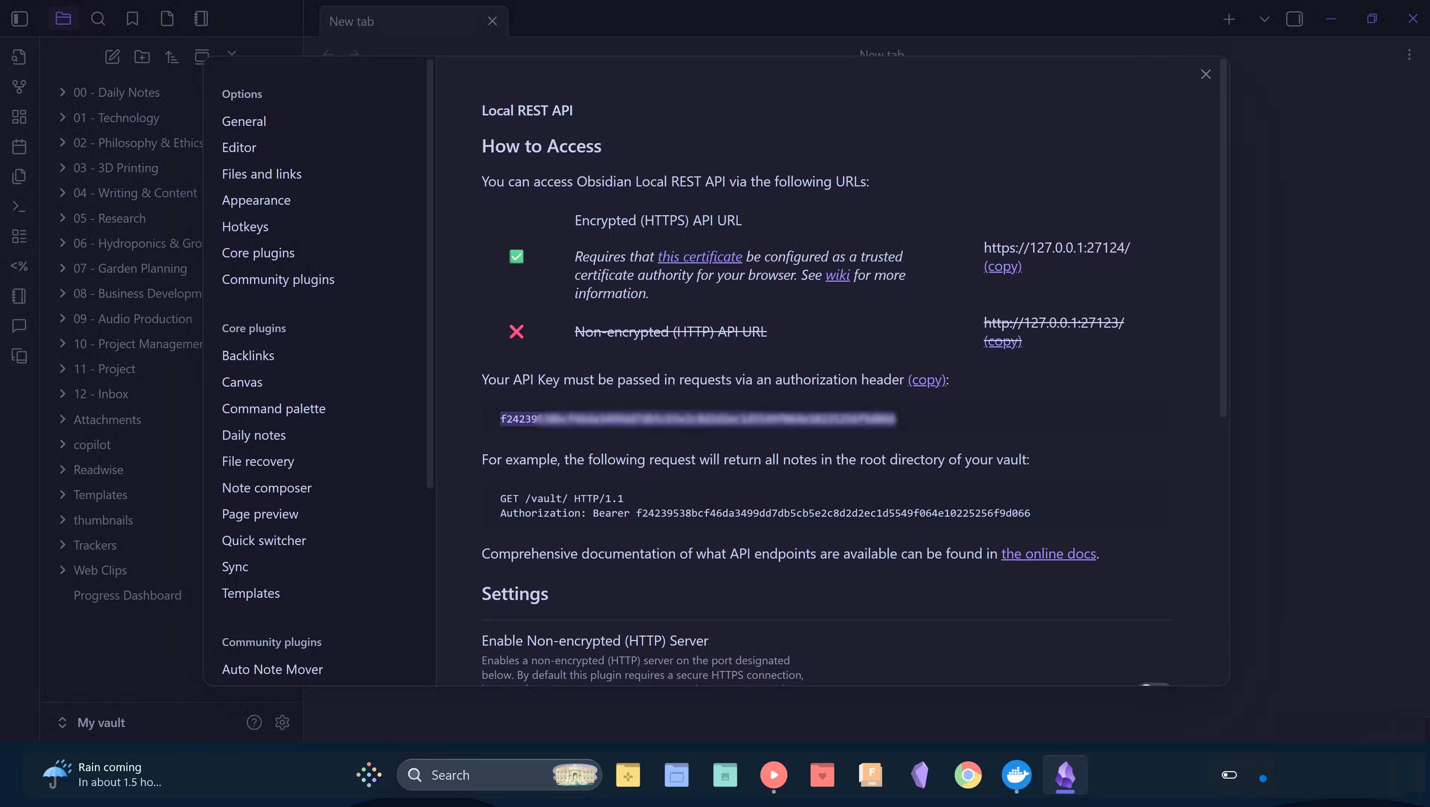Open Community plugins settings section
The width and height of the screenshot is (1430, 807).
(278, 279)
